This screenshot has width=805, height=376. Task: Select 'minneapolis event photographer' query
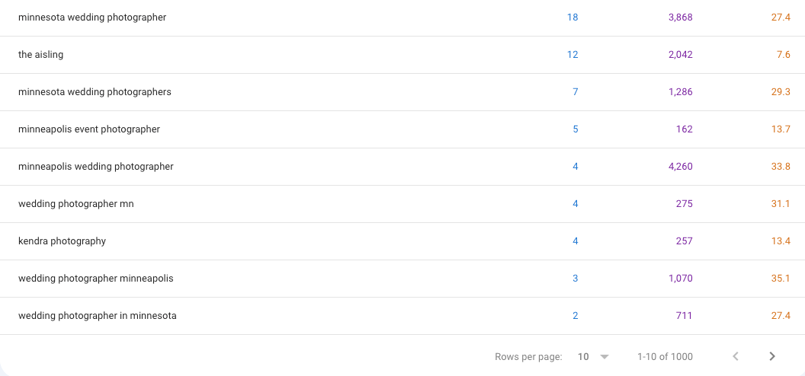coord(89,129)
